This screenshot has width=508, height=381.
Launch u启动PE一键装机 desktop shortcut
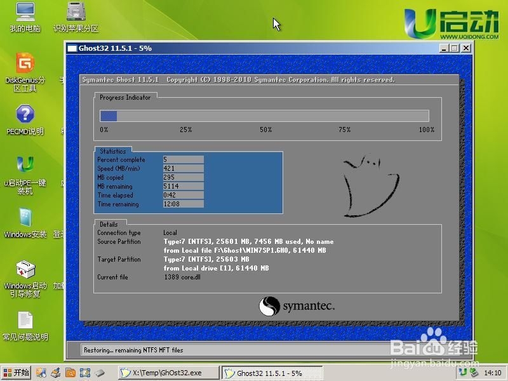tap(25, 175)
